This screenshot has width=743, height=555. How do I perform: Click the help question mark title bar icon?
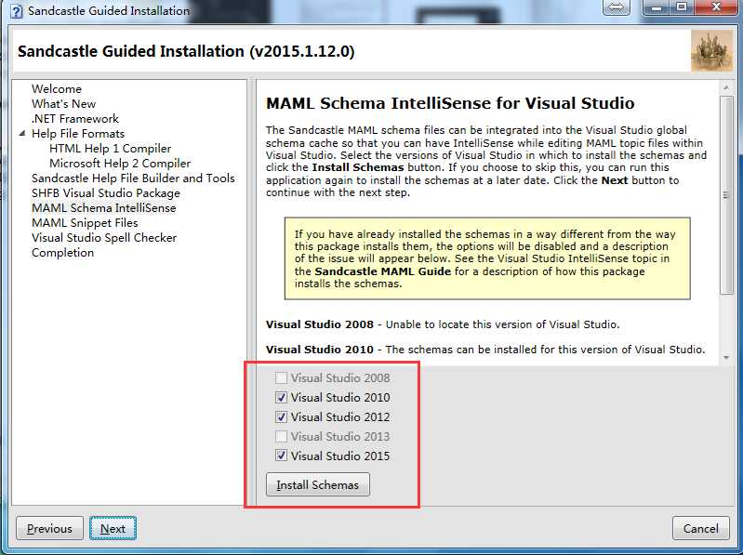pyautogui.click(x=16, y=11)
